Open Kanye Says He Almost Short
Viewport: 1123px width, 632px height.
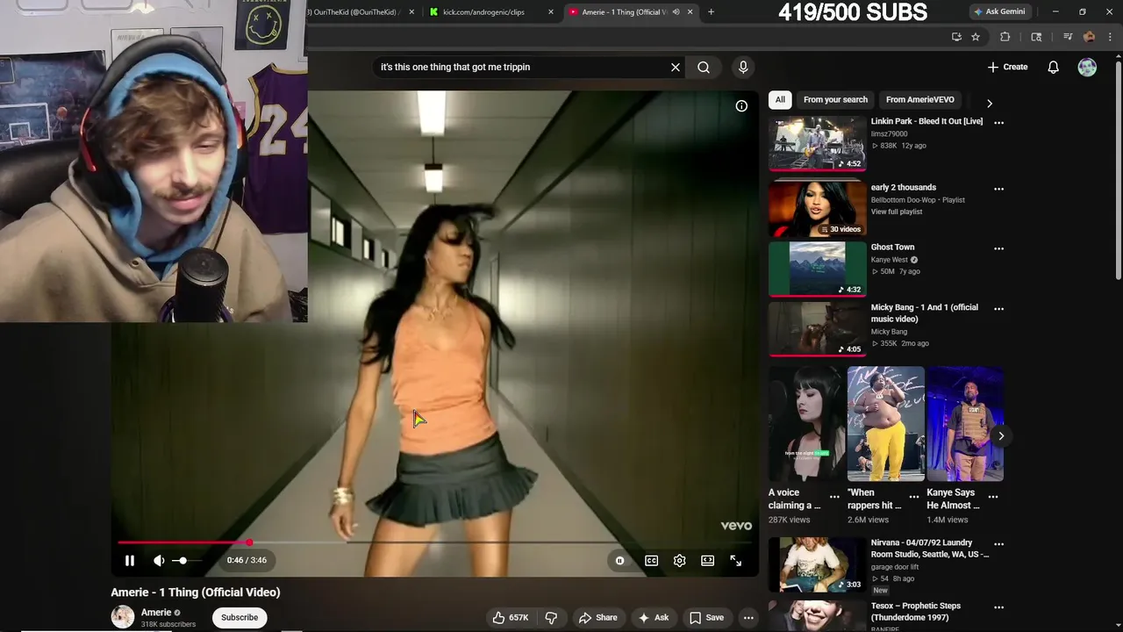(965, 424)
